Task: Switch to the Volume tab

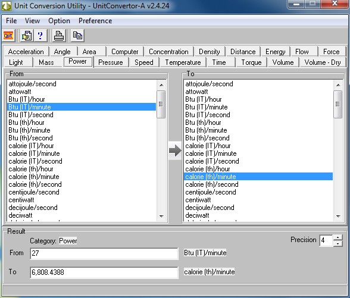Action: coord(283,62)
